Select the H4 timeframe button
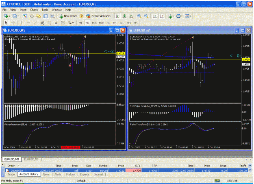This screenshot has height=184, width=254. coord(115,23)
